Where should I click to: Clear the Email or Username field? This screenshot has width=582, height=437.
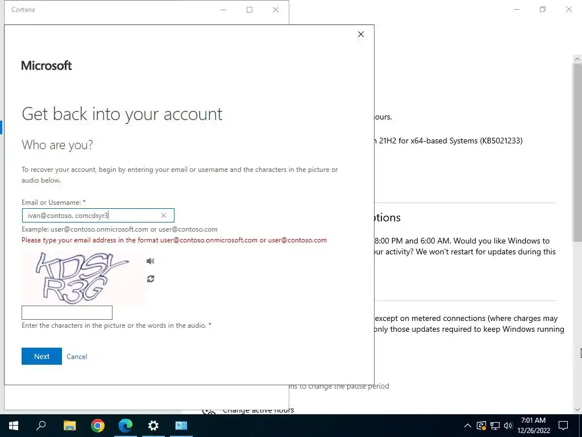[163, 216]
